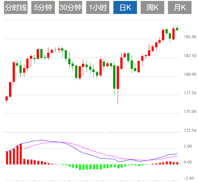Image resolution: width=198 pixels, height=182 pixels.
Task: Click the first red candlestick at far left
Action: pos(7,98)
